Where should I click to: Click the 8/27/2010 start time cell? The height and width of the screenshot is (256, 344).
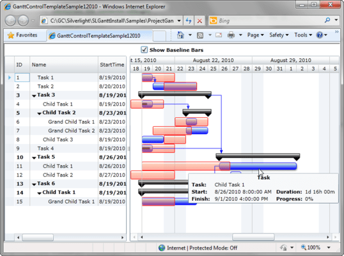click(112, 175)
